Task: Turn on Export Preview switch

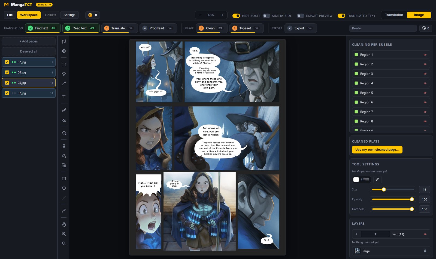Action: 300,16
